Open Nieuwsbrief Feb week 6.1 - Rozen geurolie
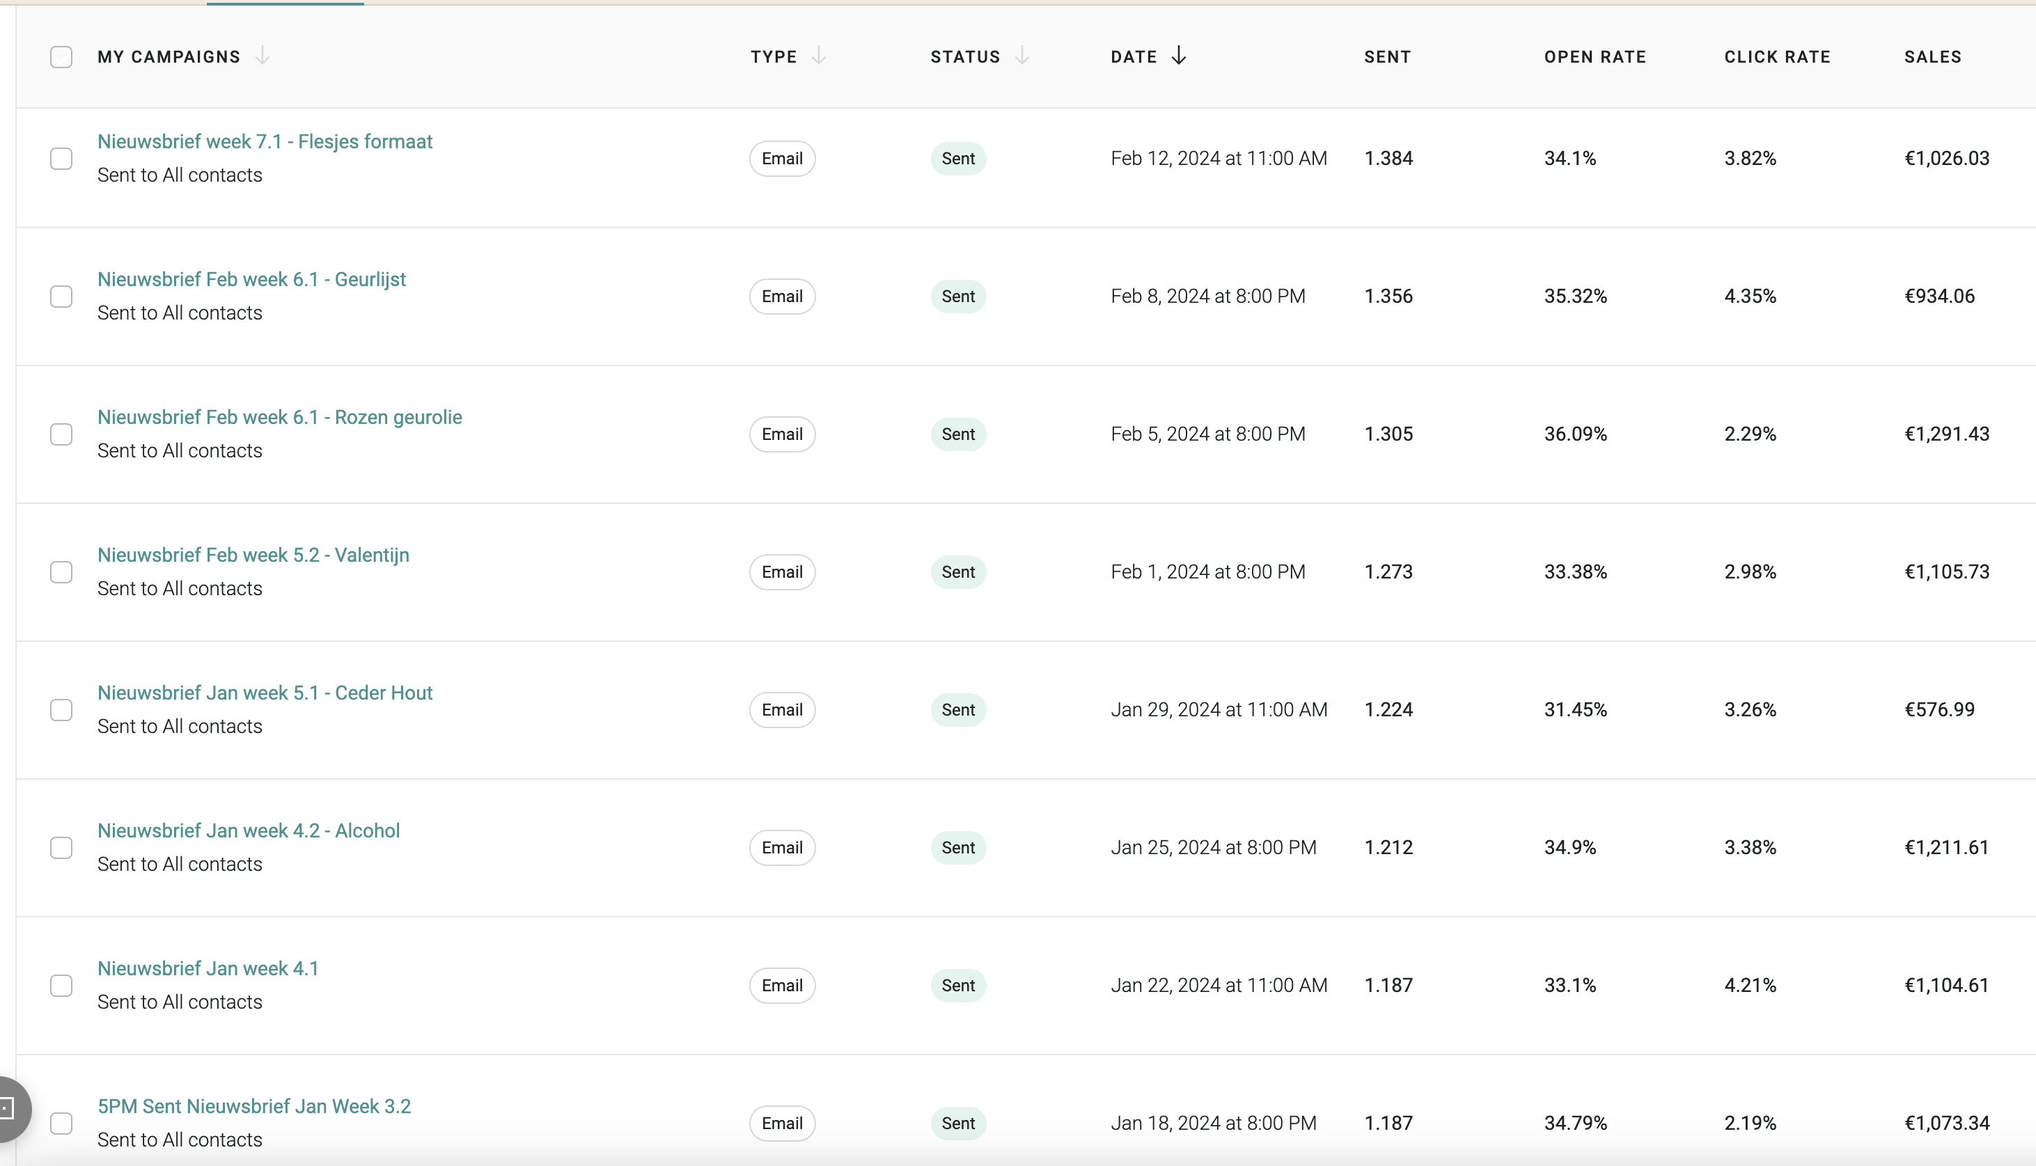 [279, 417]
